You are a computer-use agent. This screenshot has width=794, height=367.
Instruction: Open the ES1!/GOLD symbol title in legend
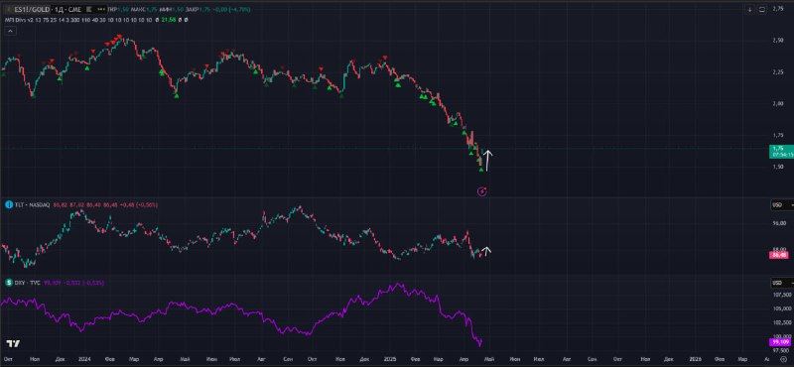(33, 10)
